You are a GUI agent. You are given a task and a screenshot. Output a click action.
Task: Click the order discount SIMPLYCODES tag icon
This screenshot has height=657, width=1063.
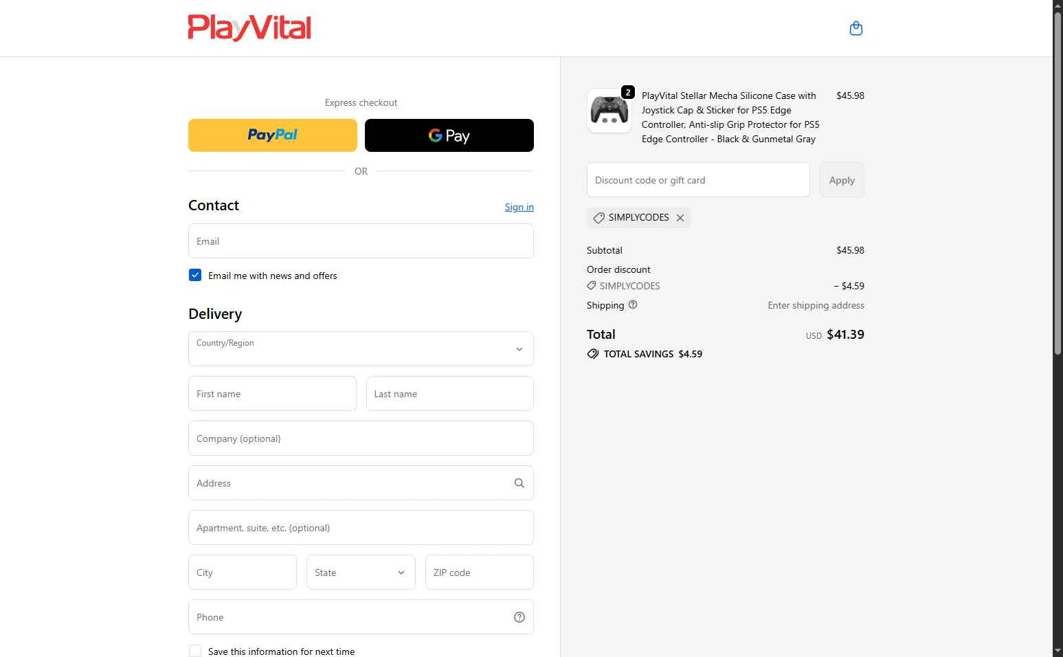[592, 285]
